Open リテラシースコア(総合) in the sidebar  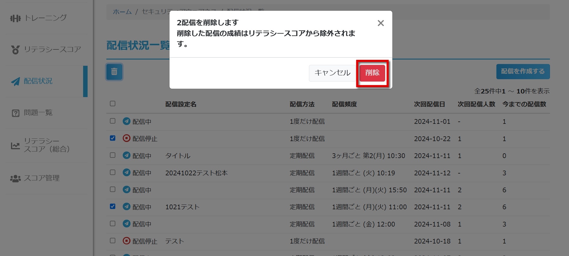[x=47, y=145]
